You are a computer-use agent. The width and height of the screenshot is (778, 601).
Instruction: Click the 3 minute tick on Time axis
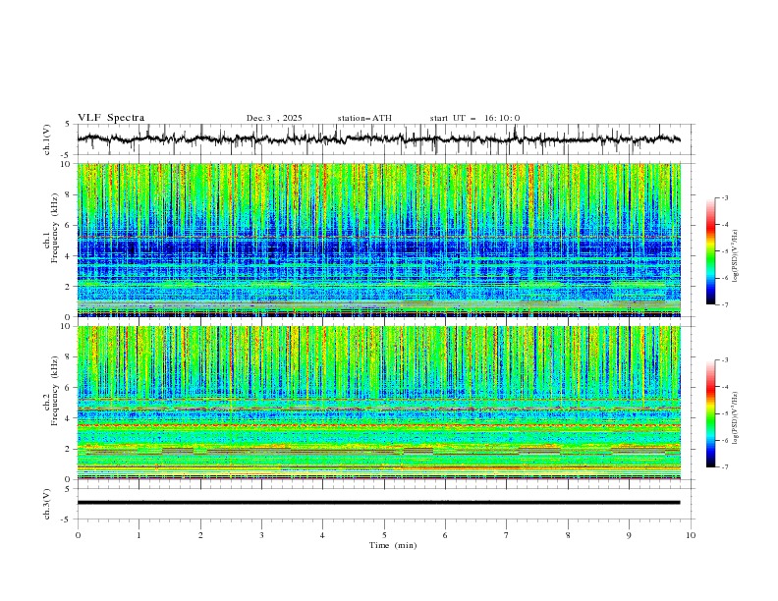coord(261,535)
